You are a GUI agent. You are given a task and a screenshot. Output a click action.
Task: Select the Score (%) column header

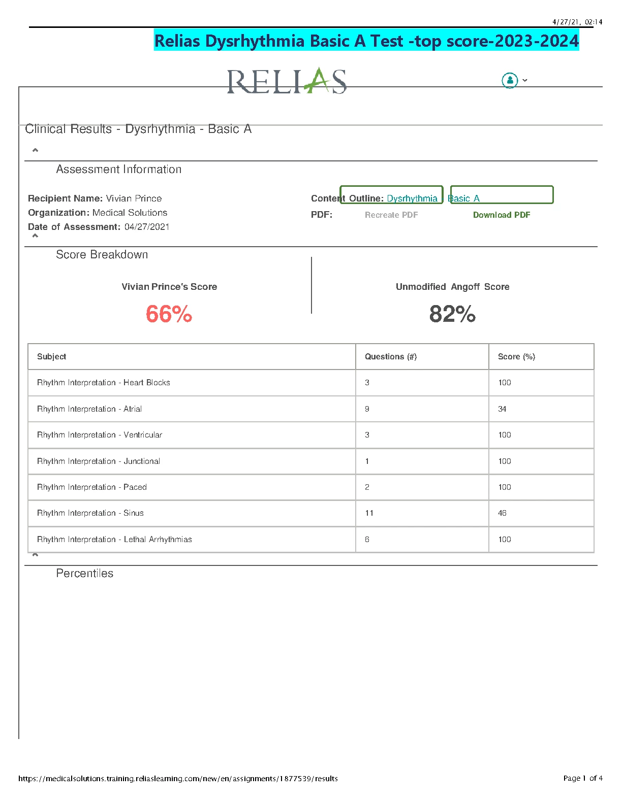coord(541,357)
